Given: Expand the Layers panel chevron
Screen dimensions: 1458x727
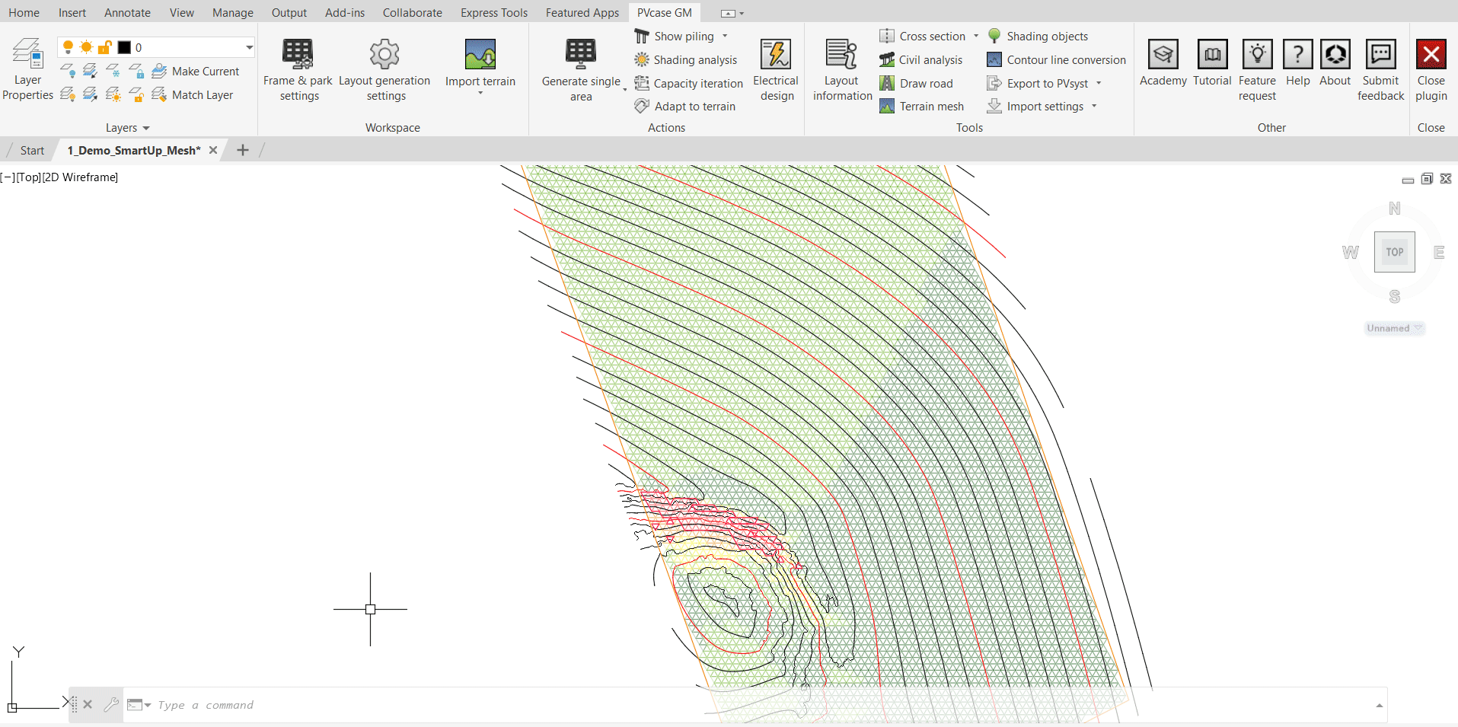Looking at the screenshot, I should (145, 127).
